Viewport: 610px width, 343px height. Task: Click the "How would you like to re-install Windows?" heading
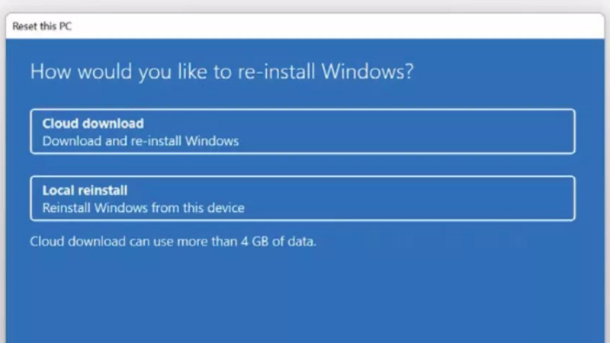(x=221, y=72)
